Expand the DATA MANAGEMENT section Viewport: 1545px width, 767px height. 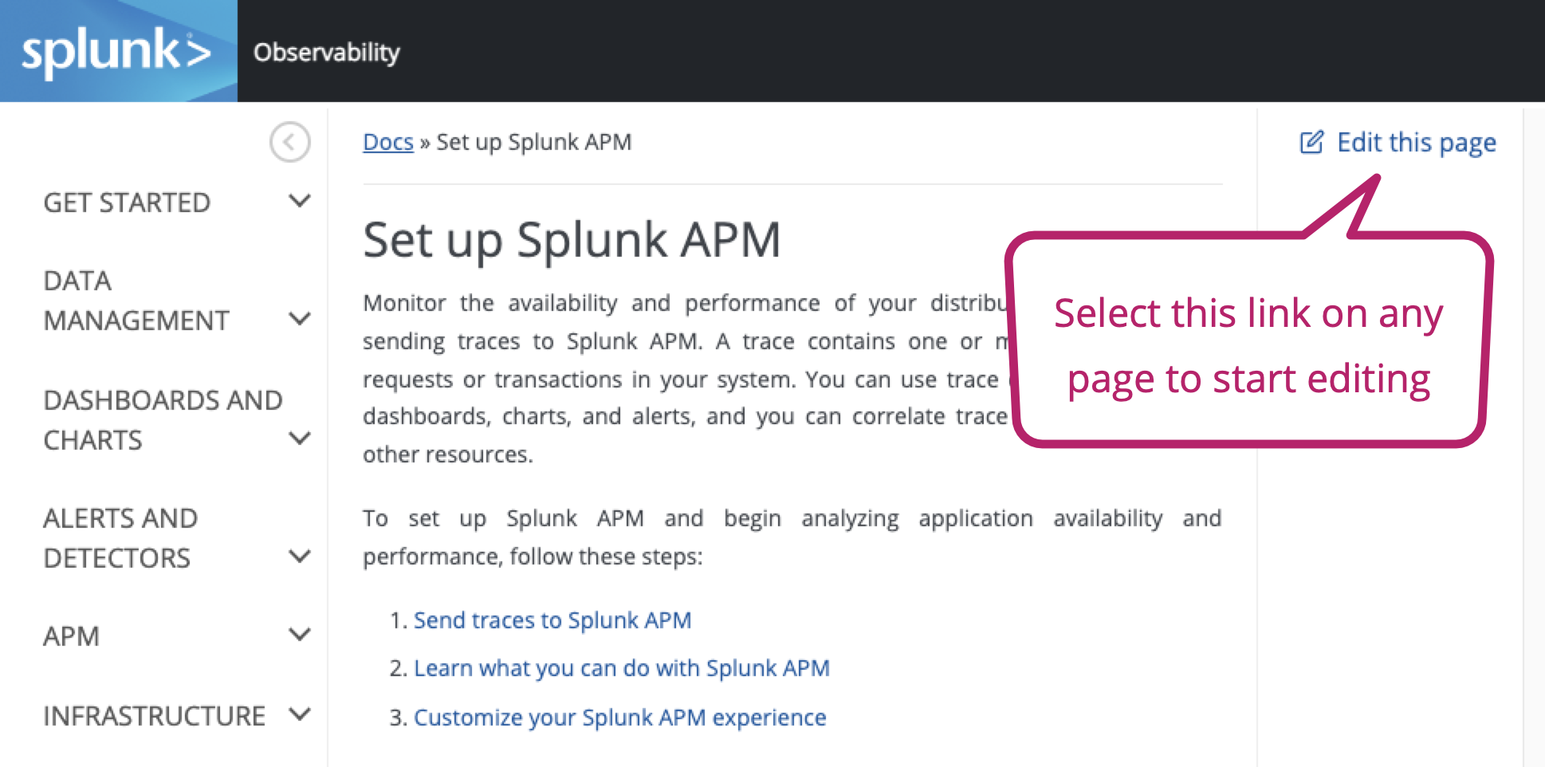click(300, 319)
